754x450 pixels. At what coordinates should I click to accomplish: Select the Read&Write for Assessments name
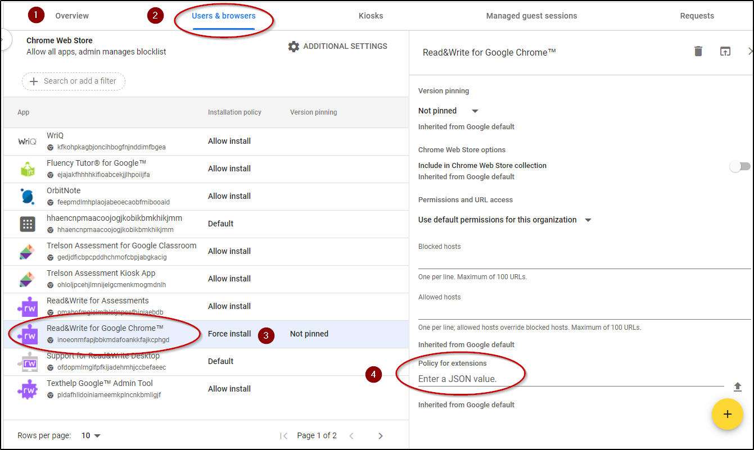[x=98, y=301]
